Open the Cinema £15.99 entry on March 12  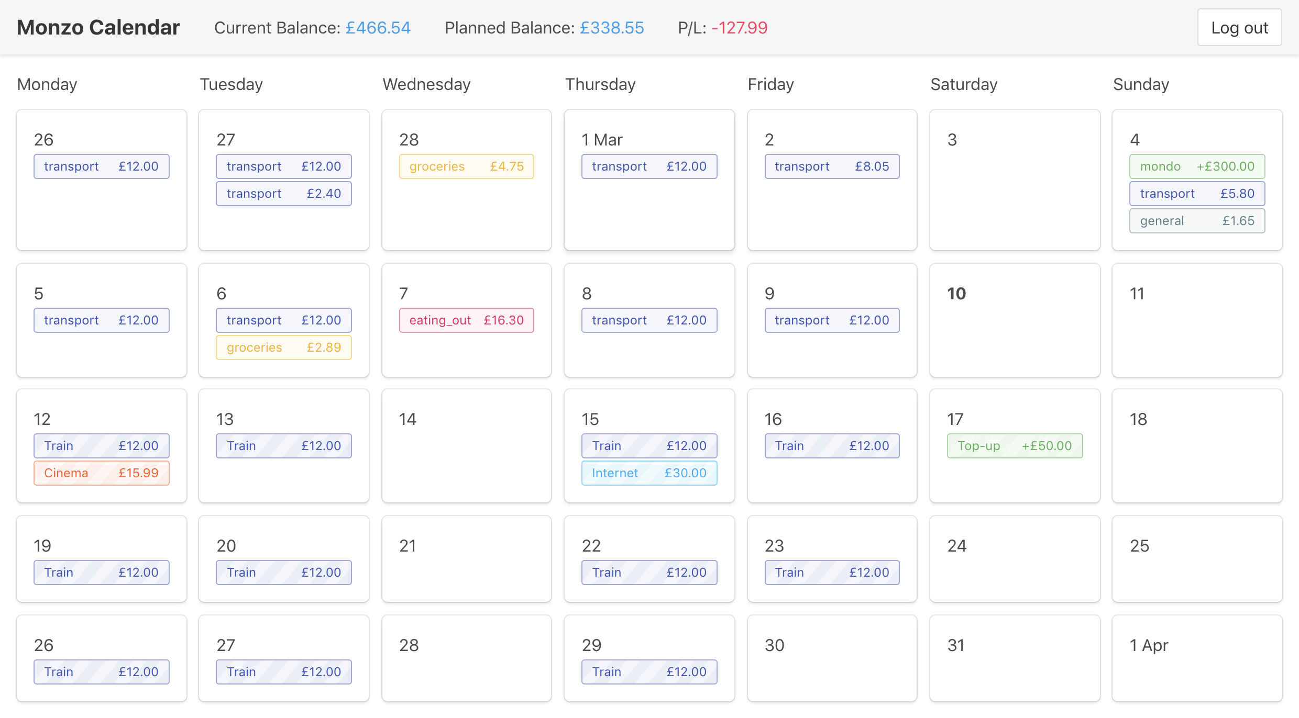[101, 473]
